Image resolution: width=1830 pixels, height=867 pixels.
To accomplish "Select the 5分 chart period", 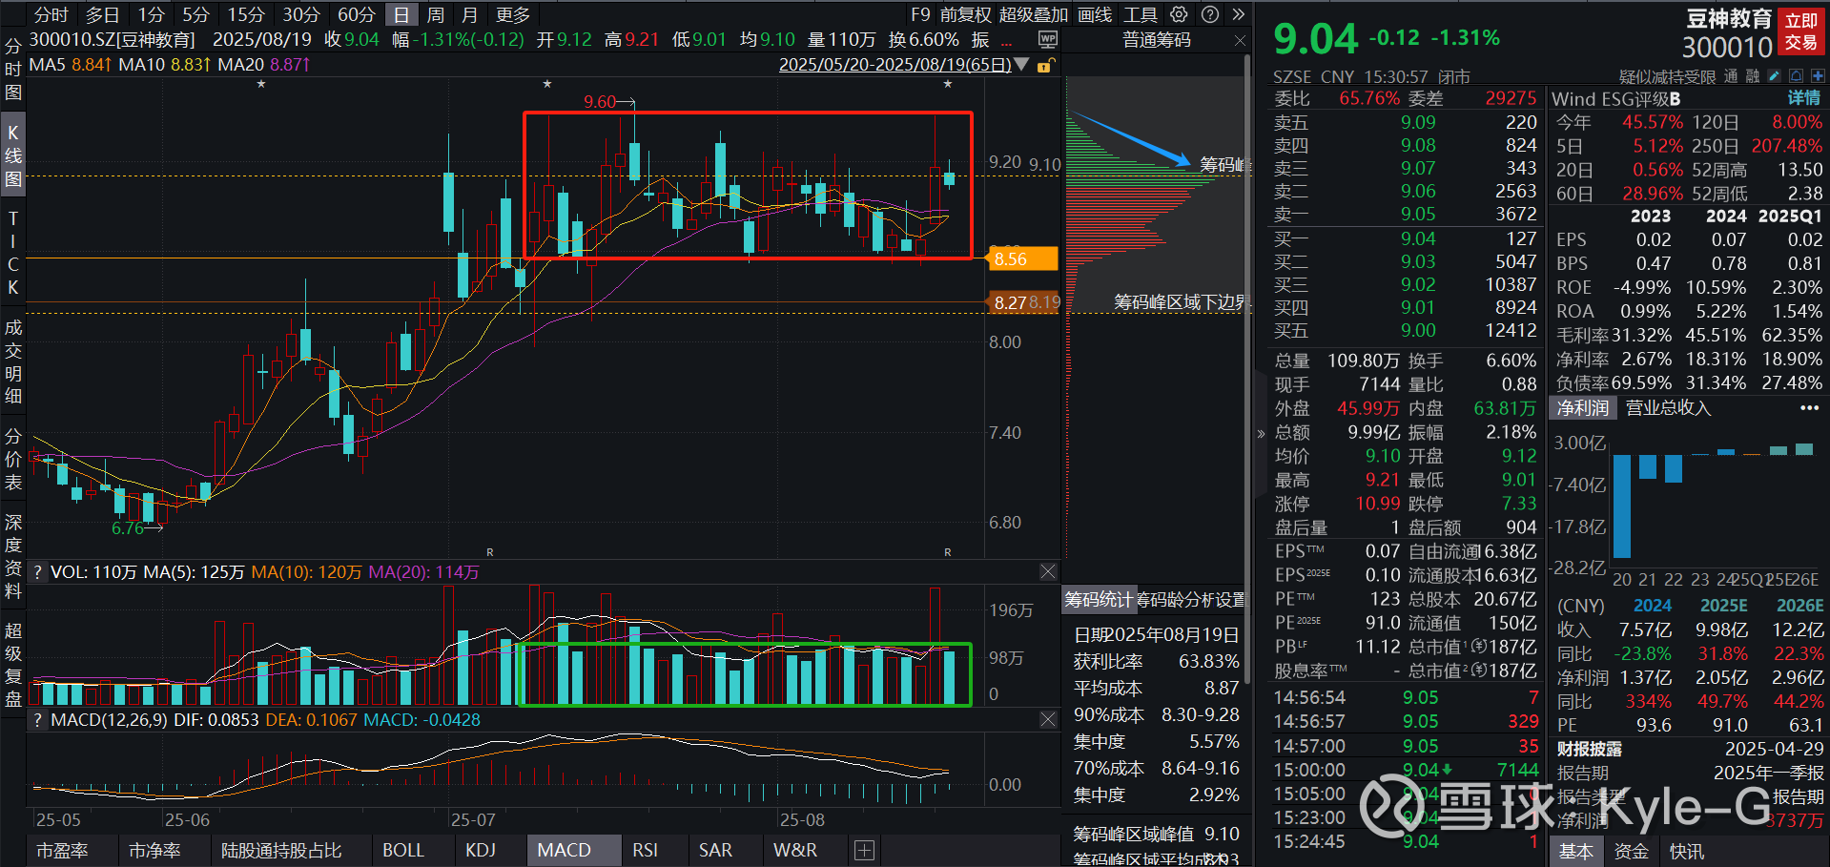I will pos(195,14).
